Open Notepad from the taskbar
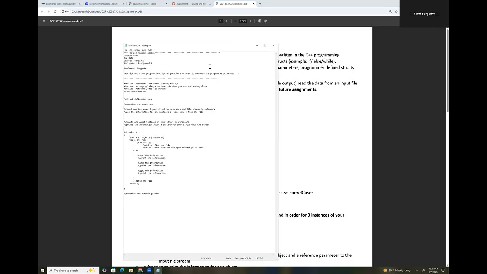The height and width of the screenshot is (274, 487). tap(158, 271)
